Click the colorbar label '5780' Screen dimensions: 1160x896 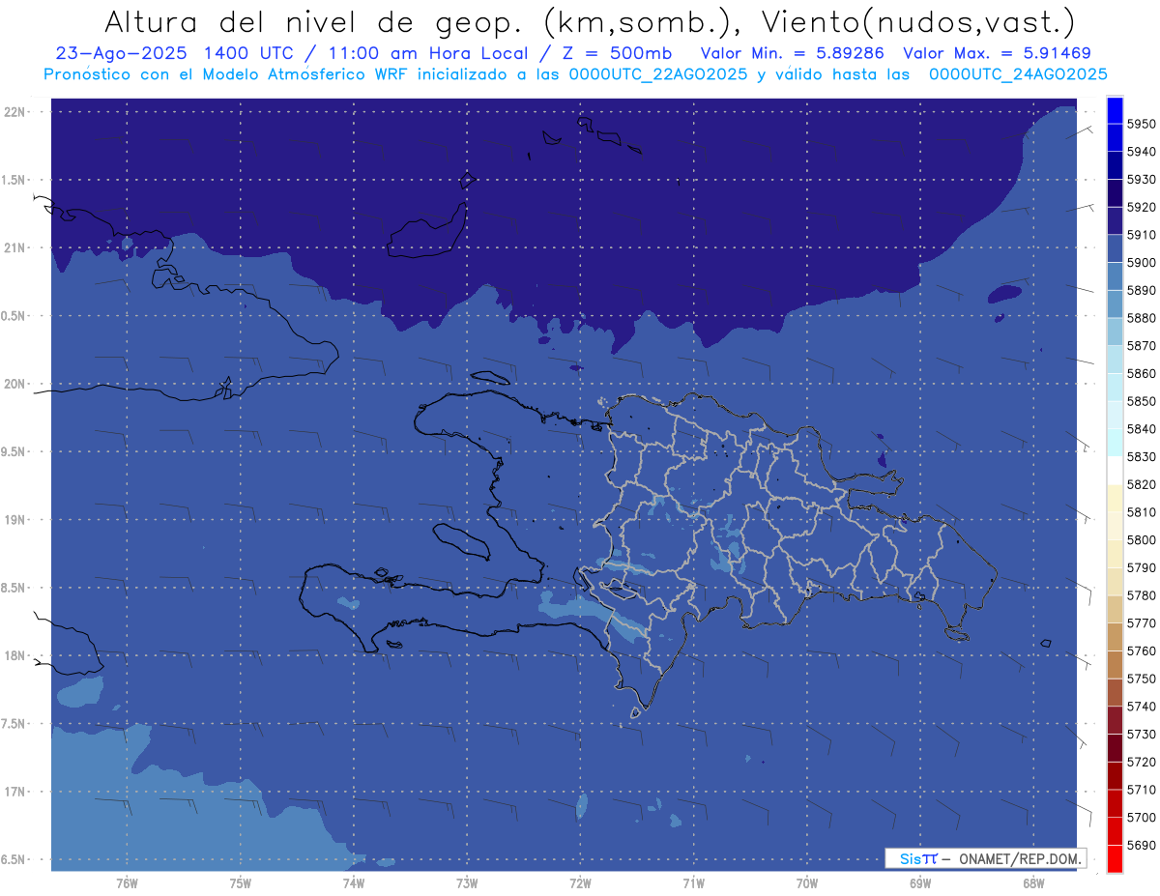pyautogui.click(x=1142, y=595)
